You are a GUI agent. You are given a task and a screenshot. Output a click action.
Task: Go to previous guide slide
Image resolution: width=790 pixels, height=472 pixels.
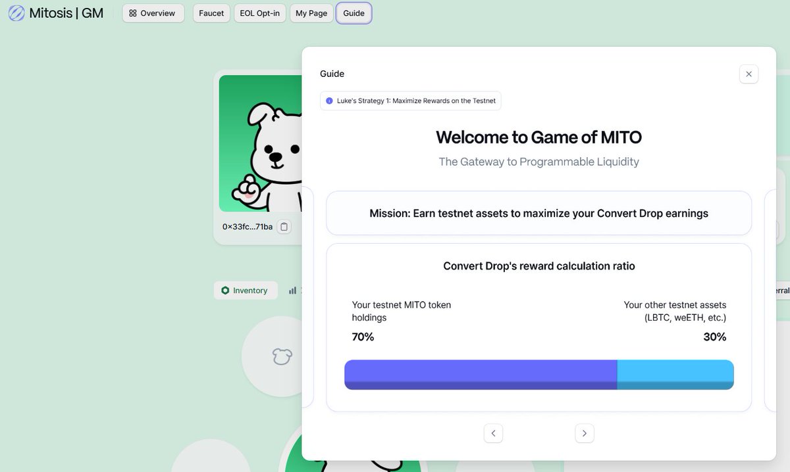pos(493,433)
